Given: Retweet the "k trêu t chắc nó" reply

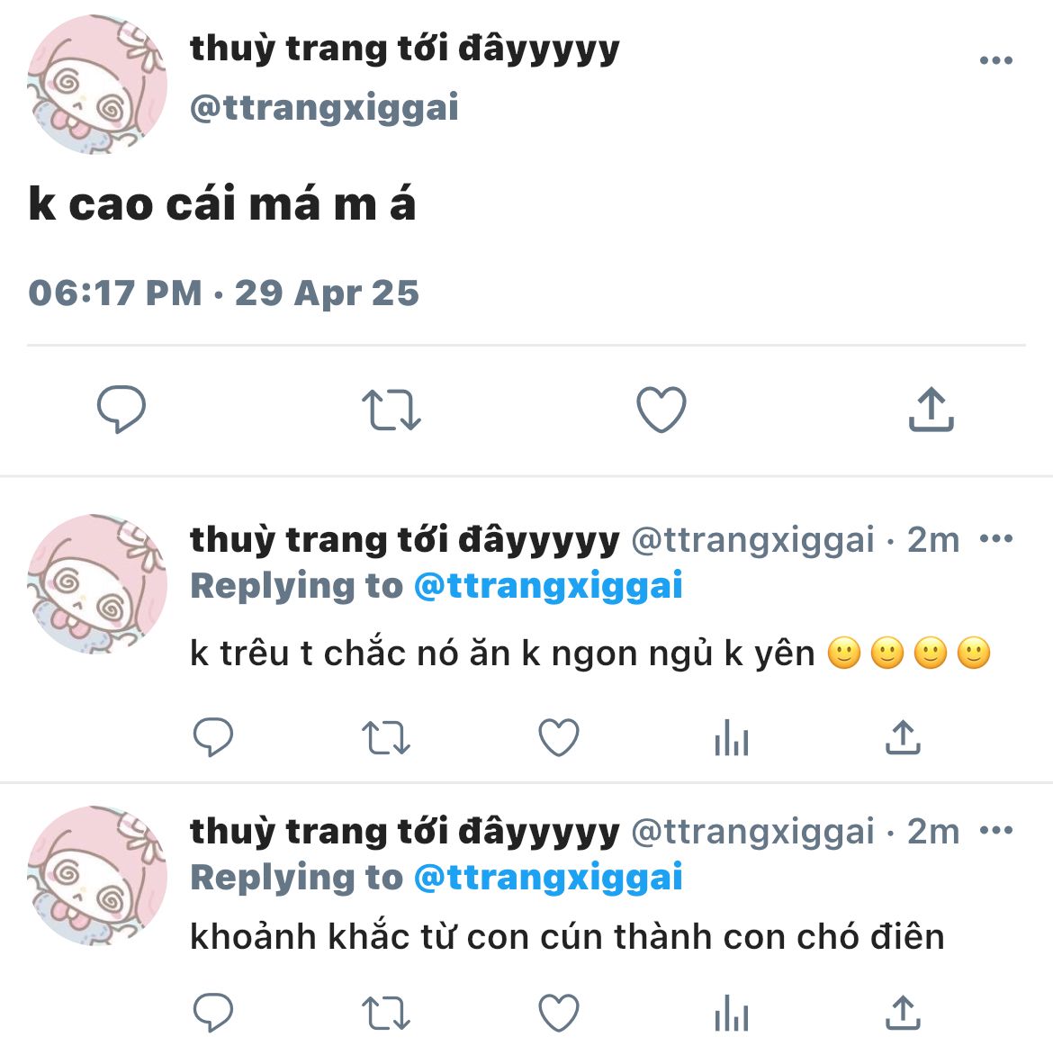Looking at the screenshot, I should point(385,738).
